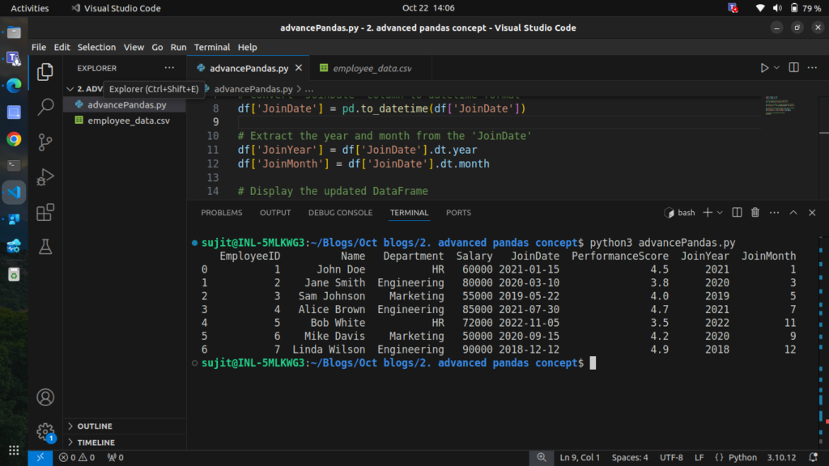Click the Spaces: 4 indentation setting

[x=630, y=458]
